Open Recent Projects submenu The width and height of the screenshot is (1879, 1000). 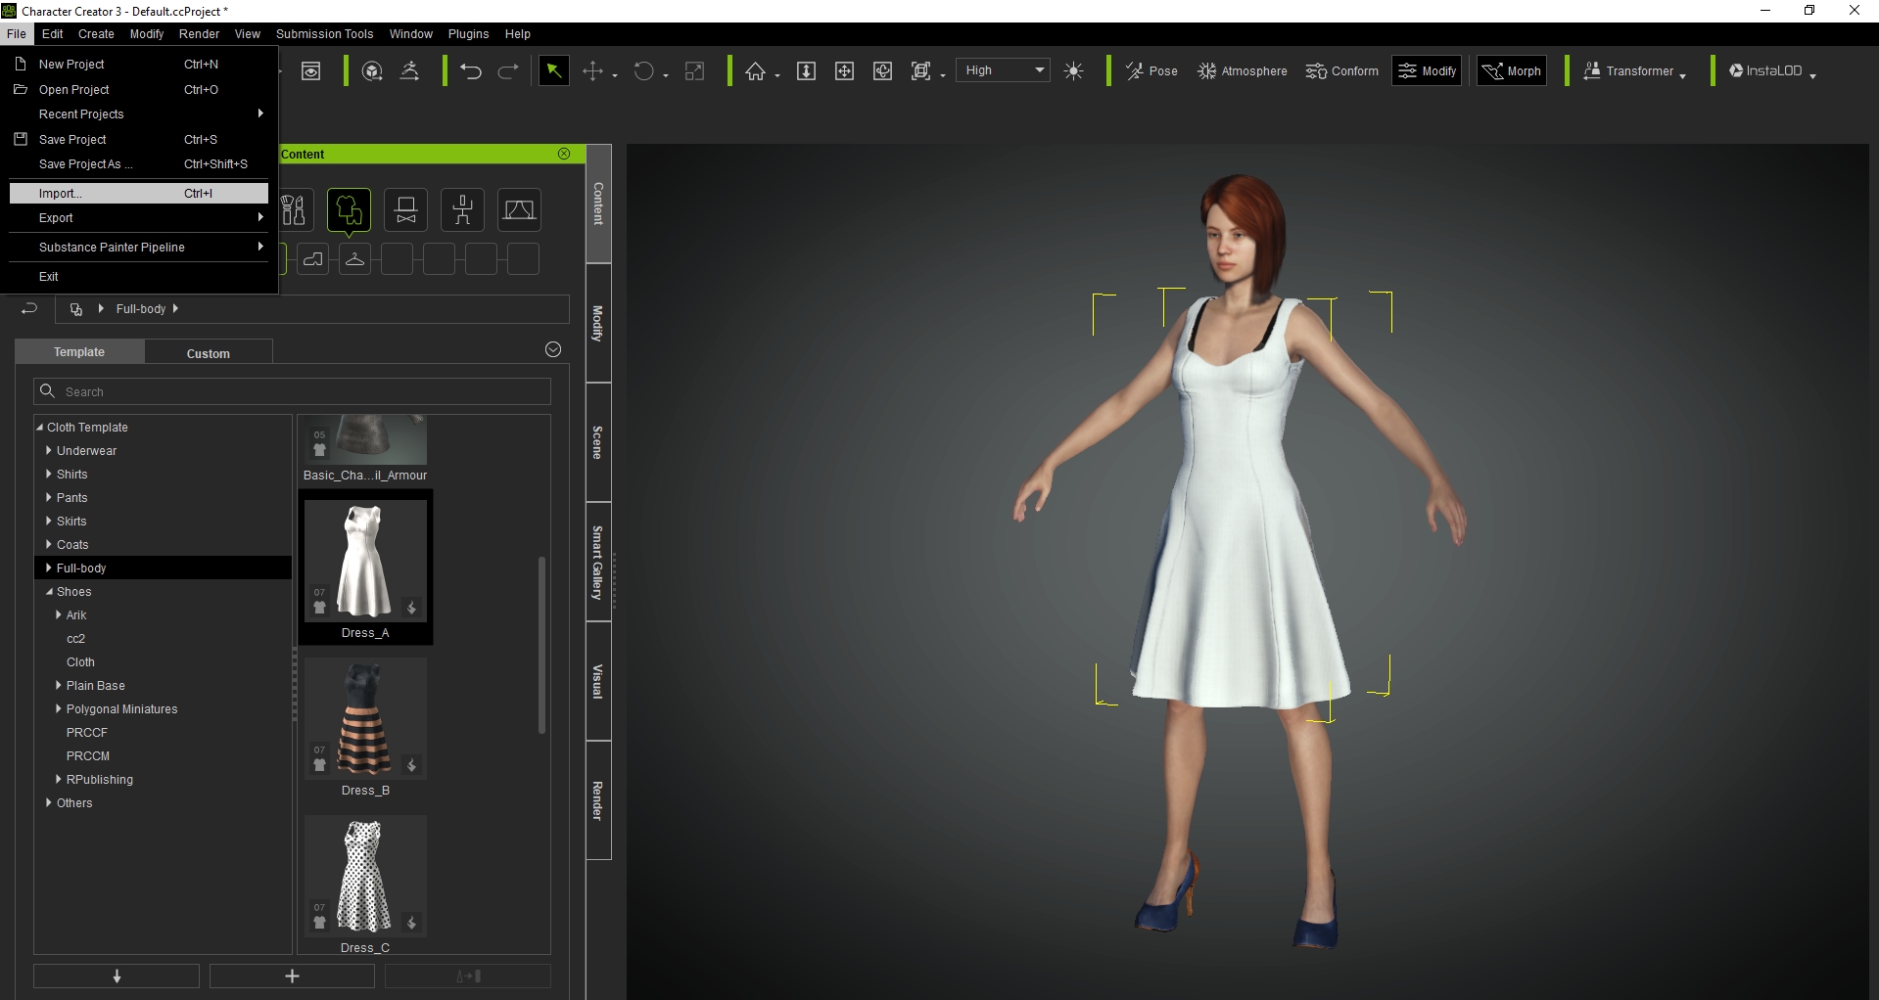click(x=139, y=114)
